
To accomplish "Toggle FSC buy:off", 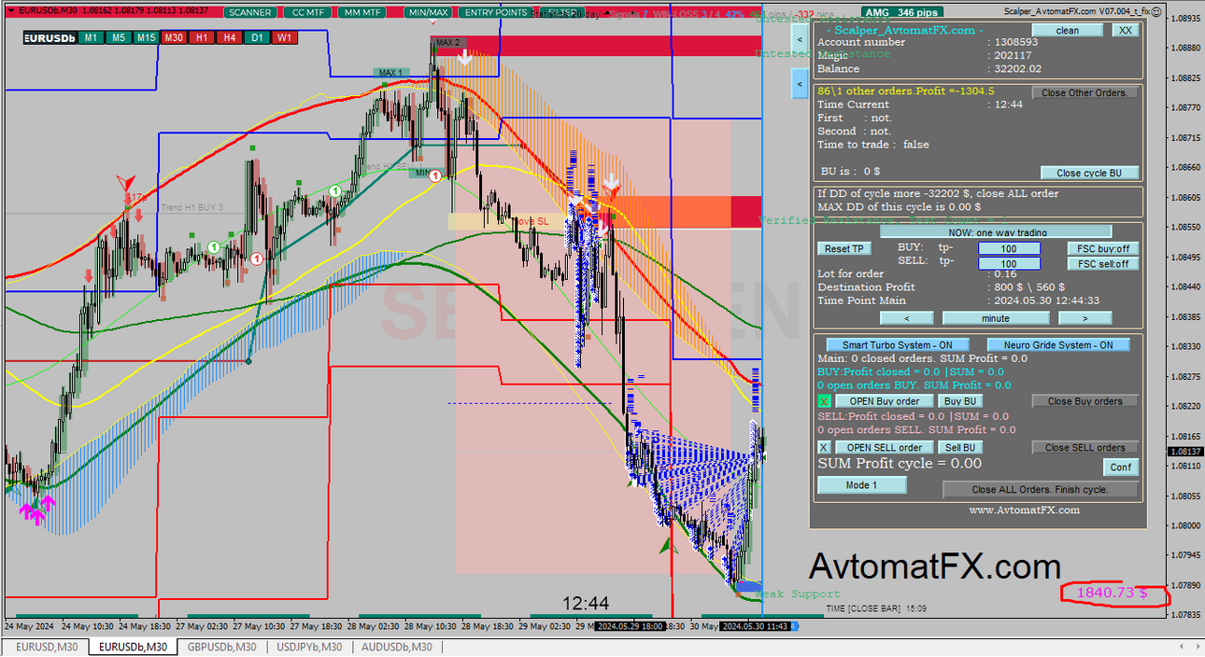I will point(1103,249).
